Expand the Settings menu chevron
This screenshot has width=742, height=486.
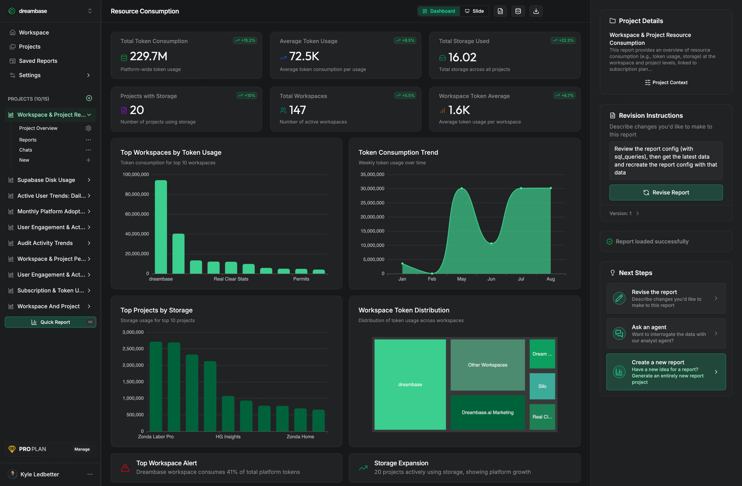coord(88,75)
